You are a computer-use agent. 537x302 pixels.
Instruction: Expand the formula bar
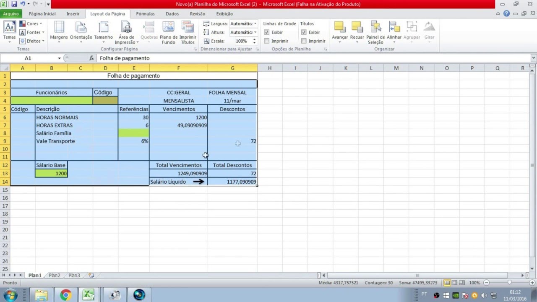tap(534, 58)
